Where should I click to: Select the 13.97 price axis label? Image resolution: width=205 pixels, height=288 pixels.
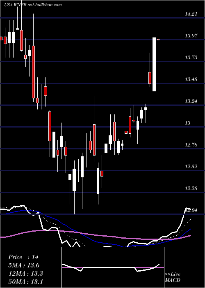point(191,35)
